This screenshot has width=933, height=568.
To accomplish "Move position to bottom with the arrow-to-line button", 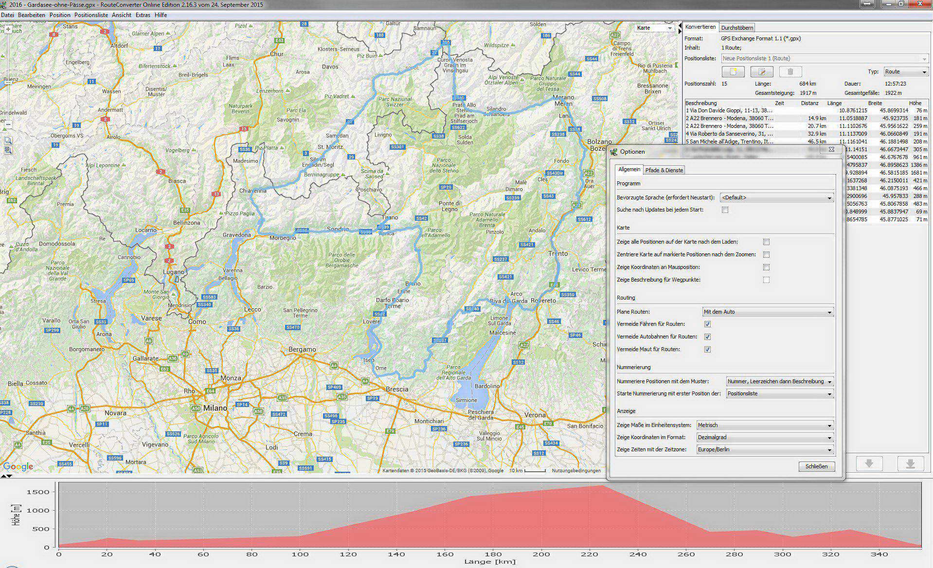I will coord(910,463).
